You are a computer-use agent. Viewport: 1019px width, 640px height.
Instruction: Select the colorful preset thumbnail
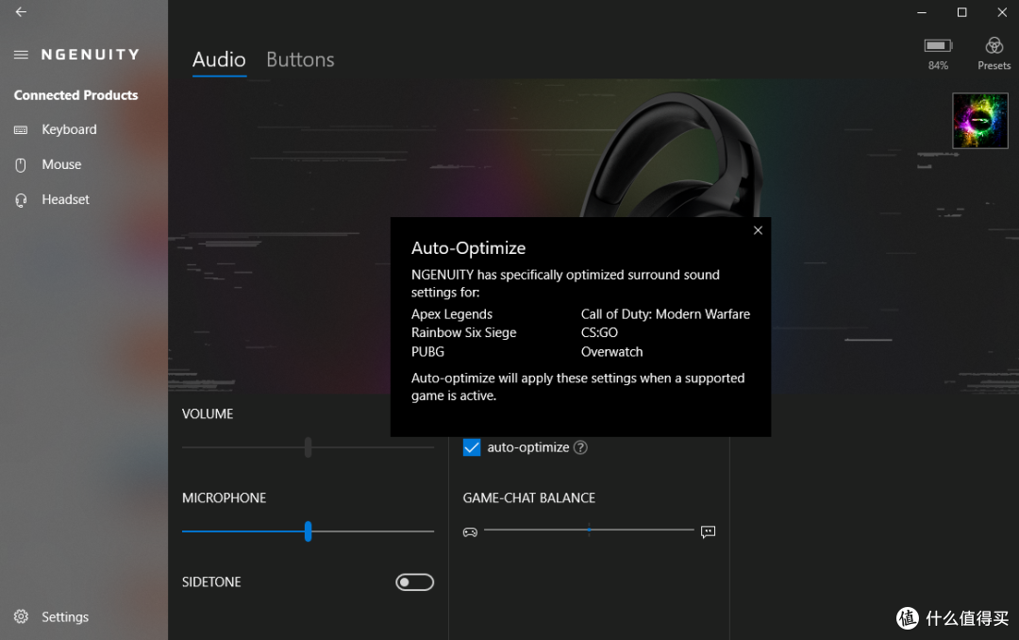pos(980,120)
